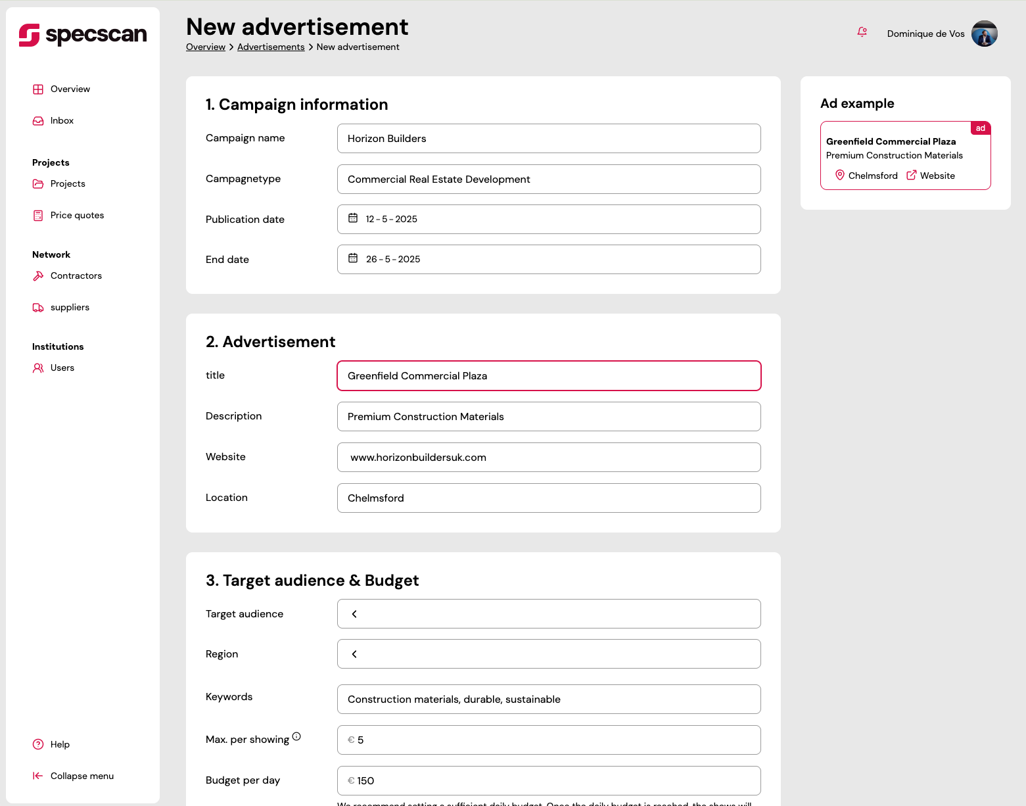Click 'Premium Construction Materials' in ad preview
This screenshot has width=1026, height=806.
click(894, 155)
